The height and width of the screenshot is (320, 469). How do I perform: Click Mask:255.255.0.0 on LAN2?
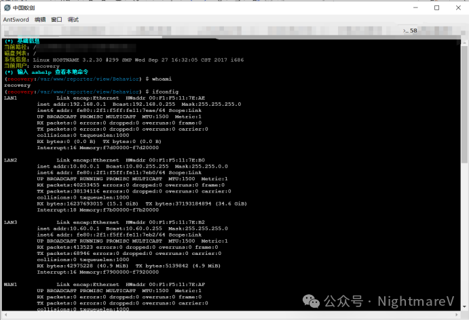click(x=202, y=166)
